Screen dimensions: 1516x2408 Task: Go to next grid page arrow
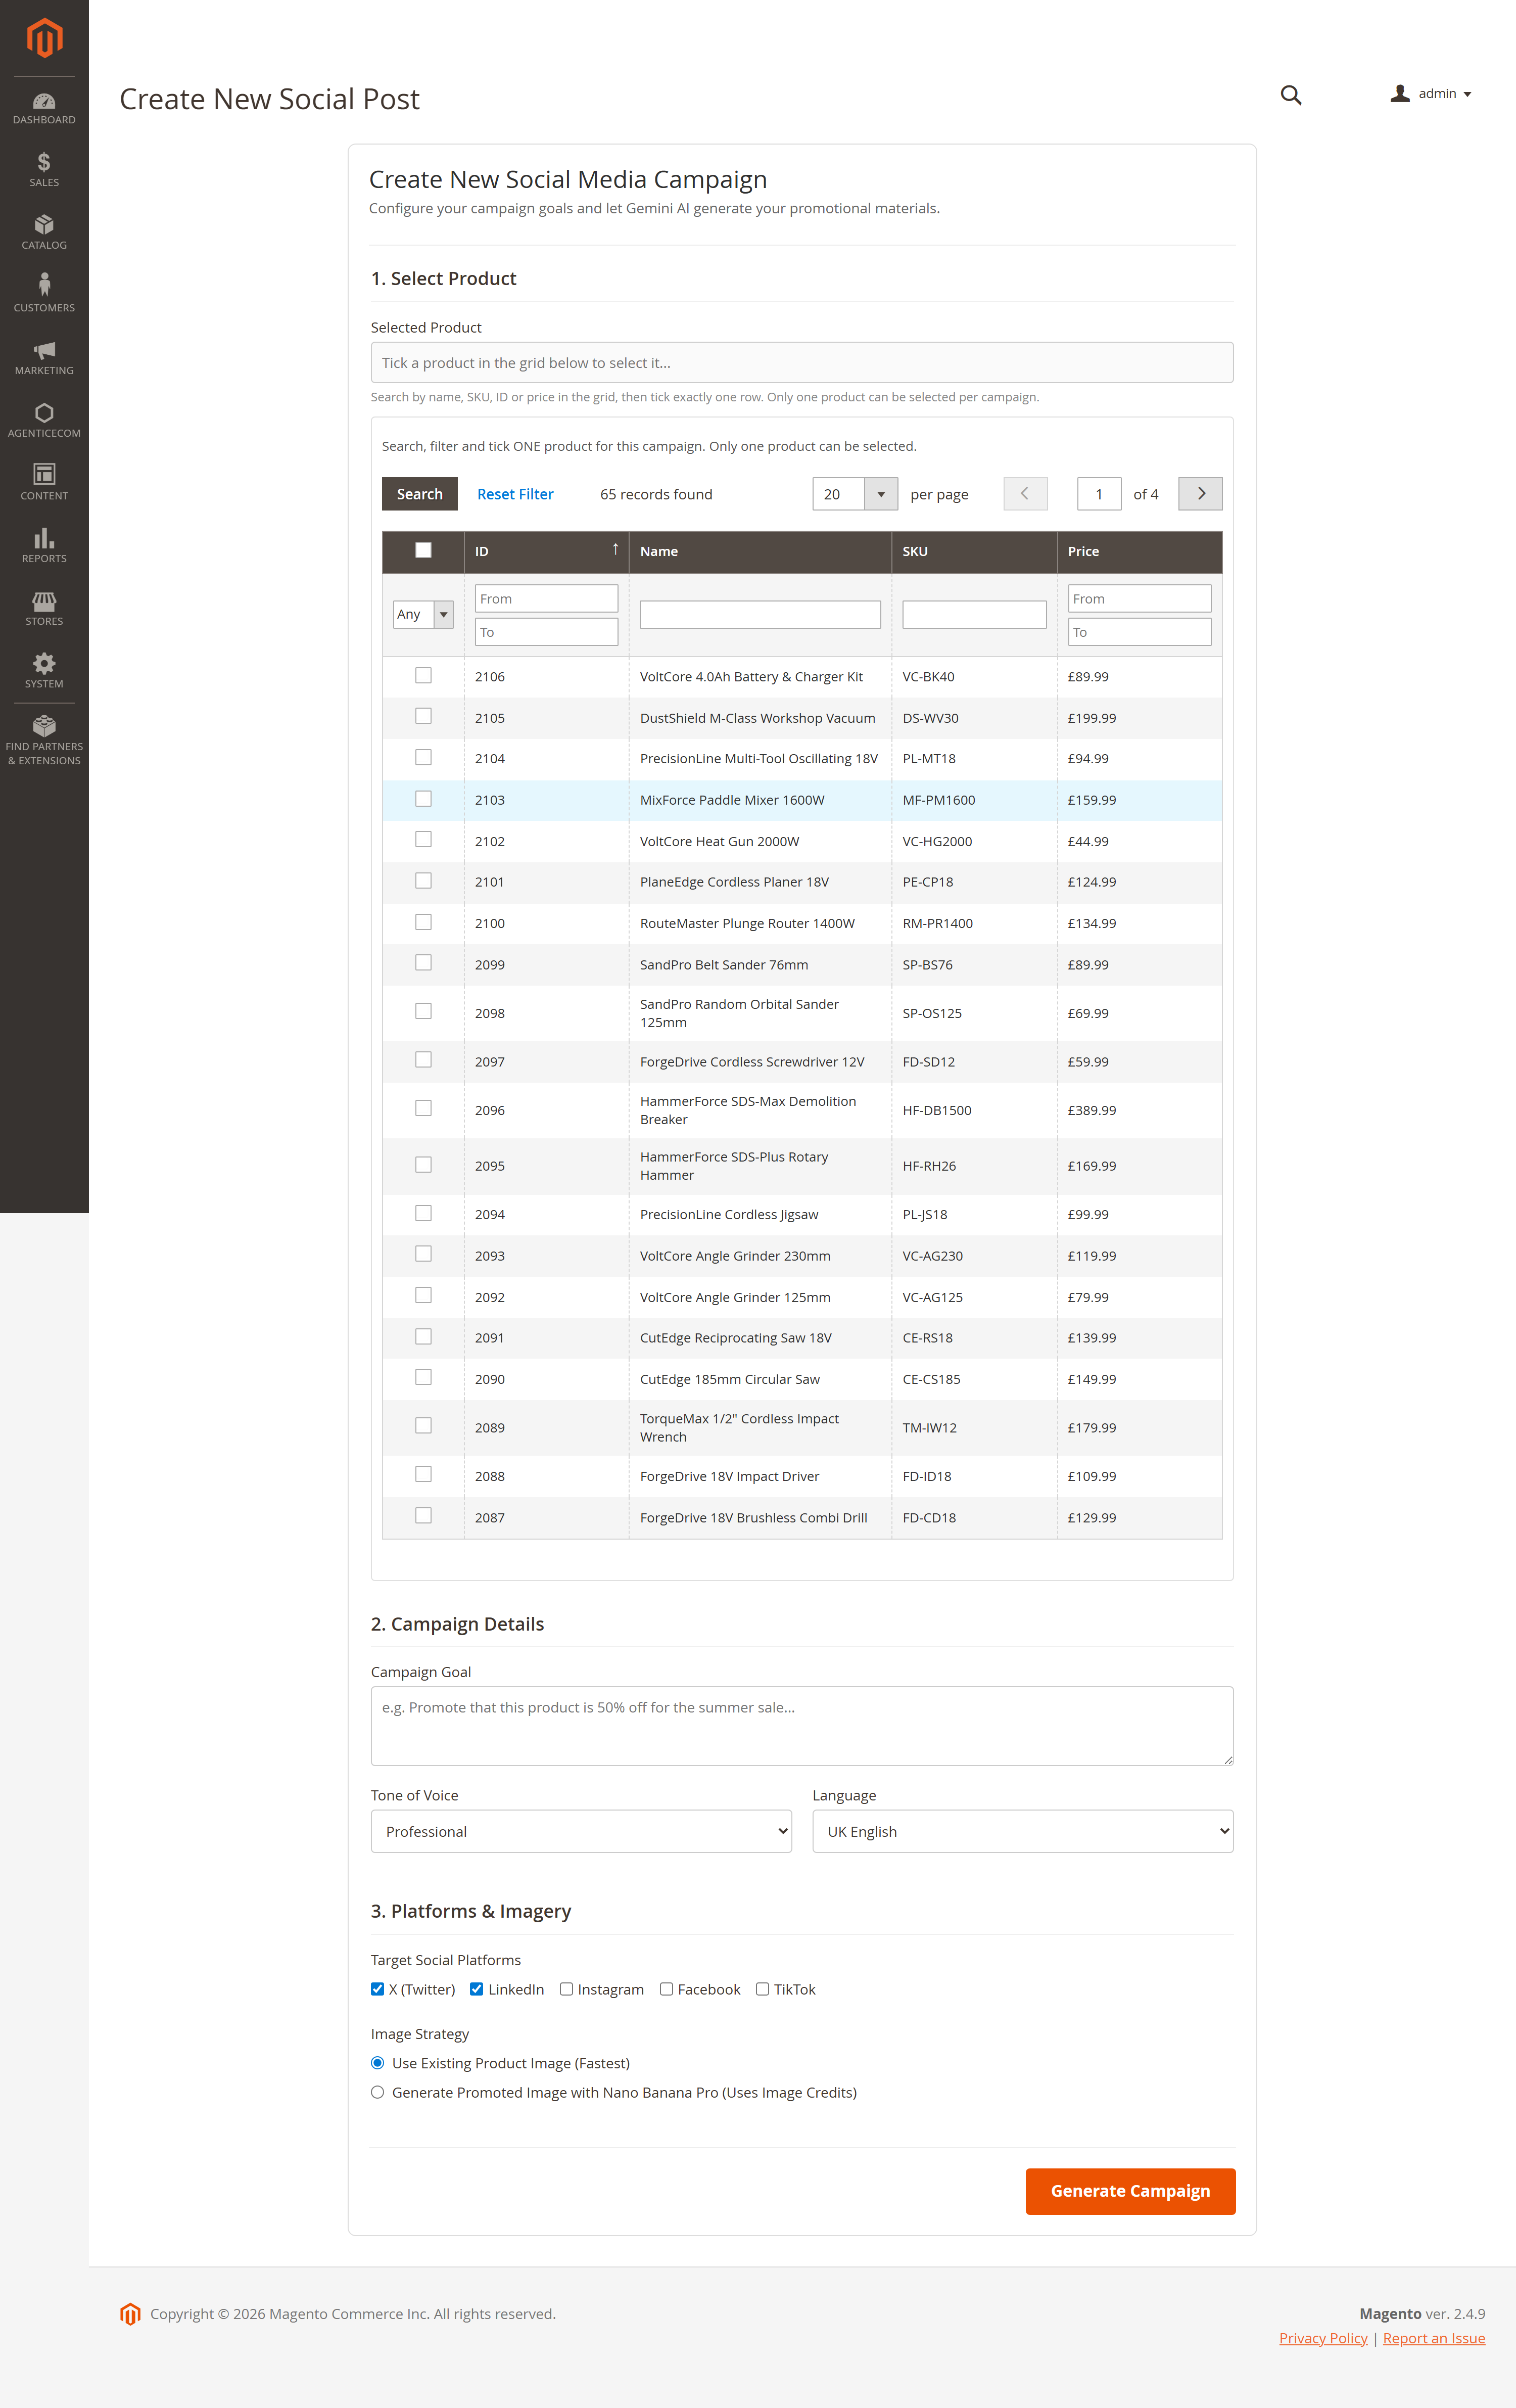click(x=1200, y=494)
